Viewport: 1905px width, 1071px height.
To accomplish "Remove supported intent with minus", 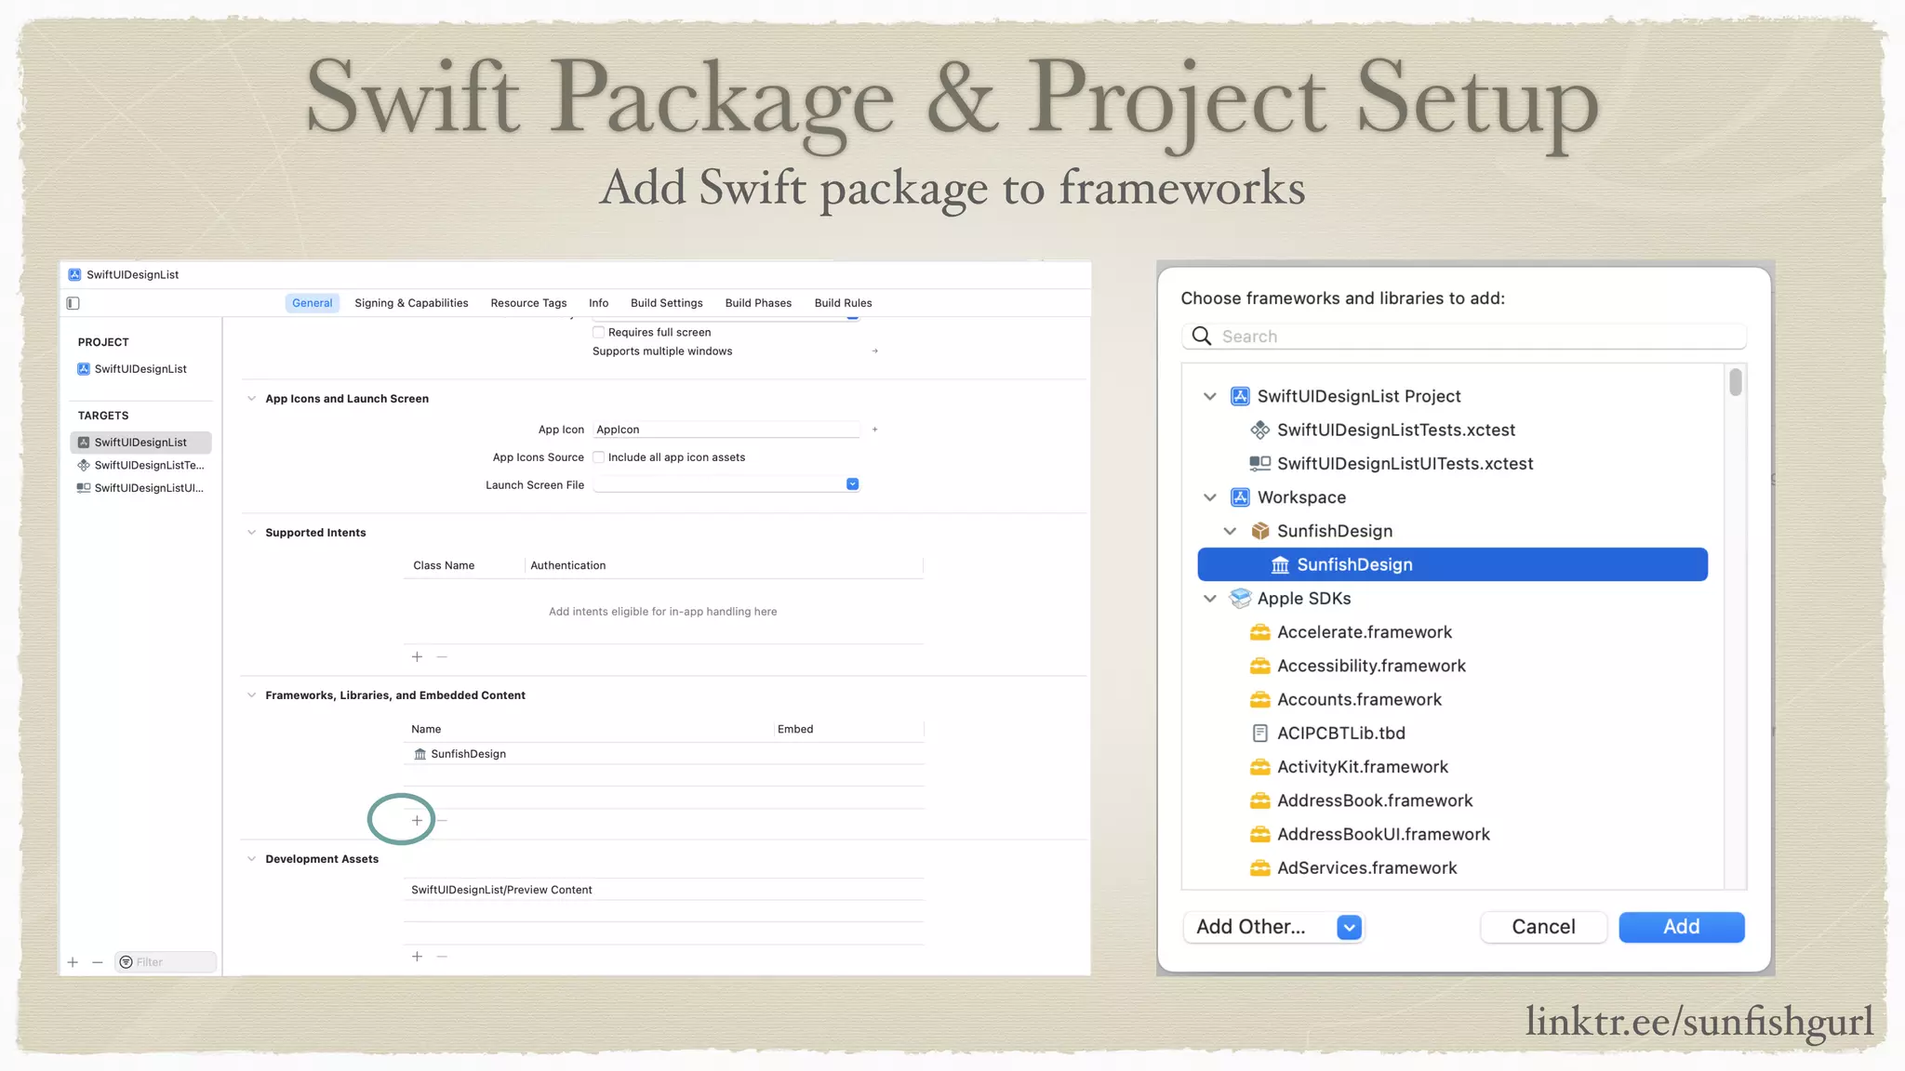I will (x=443, y=657).
